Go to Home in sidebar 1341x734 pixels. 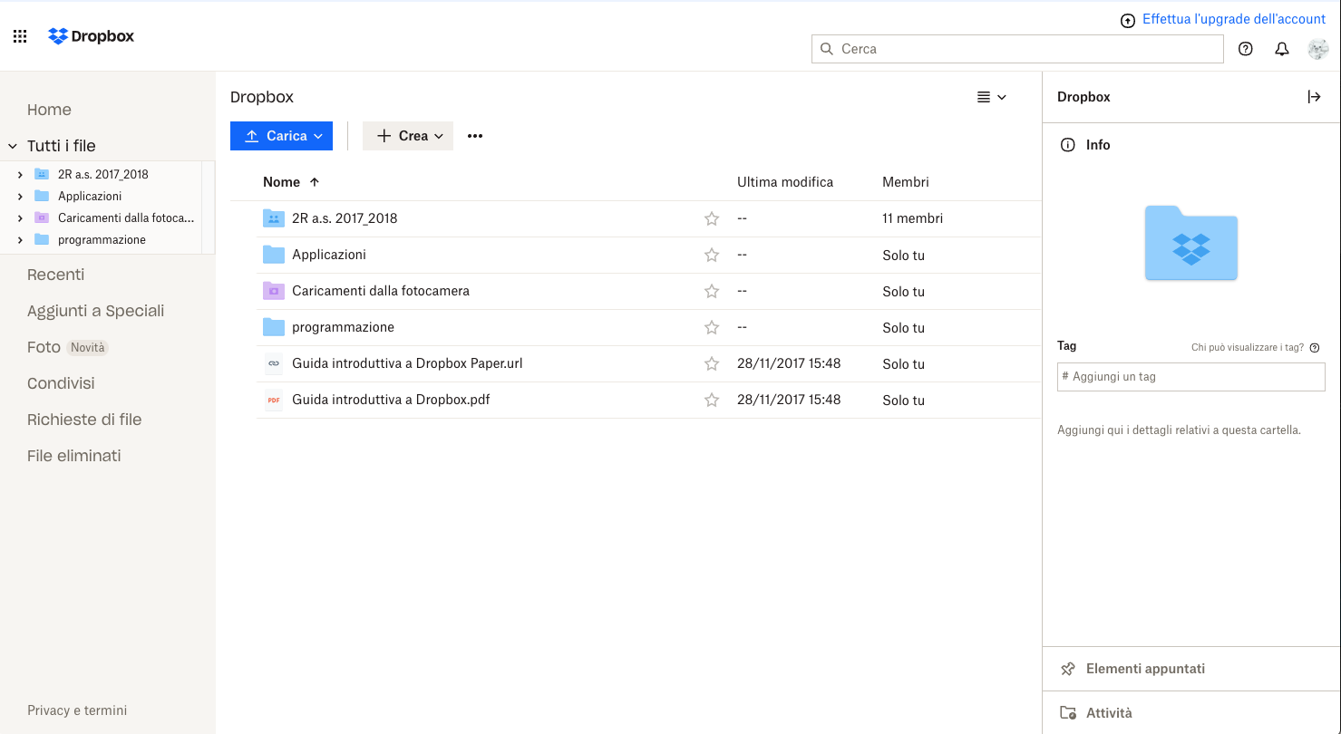pos(49,110)
